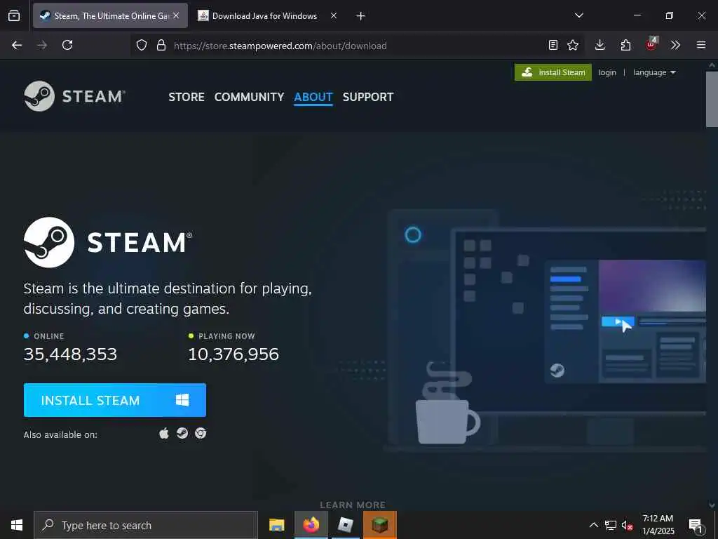Go back with the browser back arrow
Screen dimensions: 718x539
[x=17, y=45]
